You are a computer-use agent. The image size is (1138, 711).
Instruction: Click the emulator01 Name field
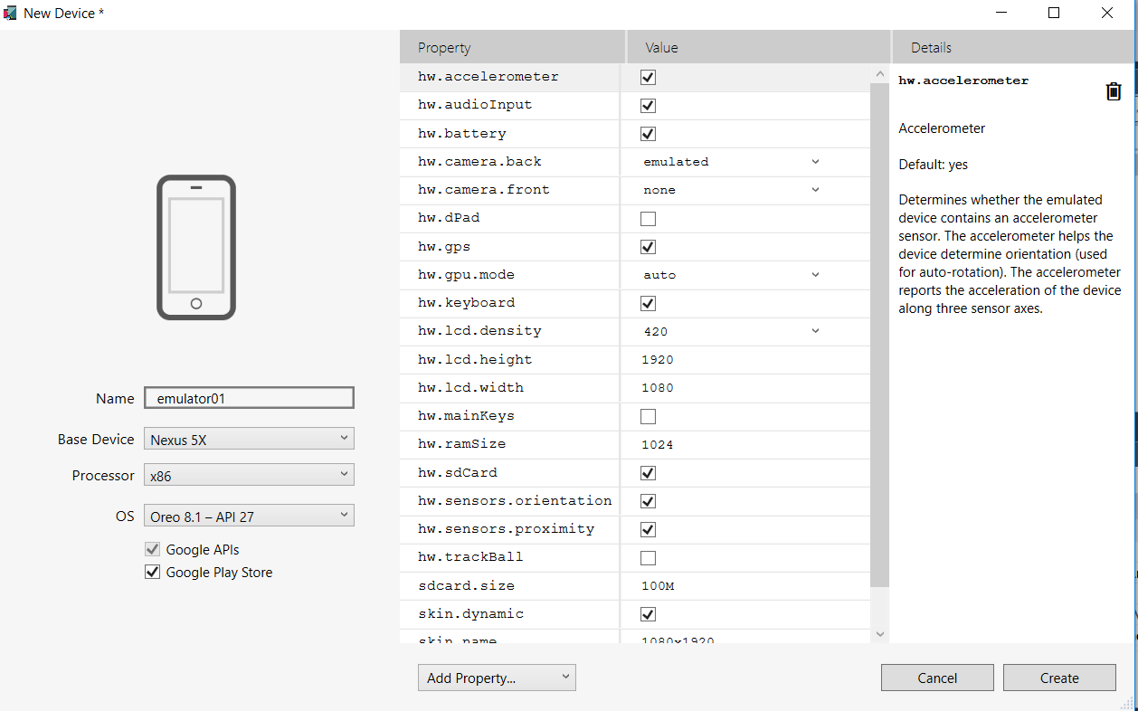point(249,397)
